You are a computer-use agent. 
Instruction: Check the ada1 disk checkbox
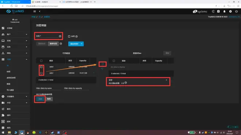(41, 73)
